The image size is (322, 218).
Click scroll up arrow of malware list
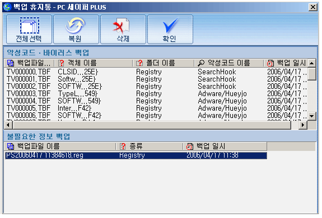pos(312,63)
